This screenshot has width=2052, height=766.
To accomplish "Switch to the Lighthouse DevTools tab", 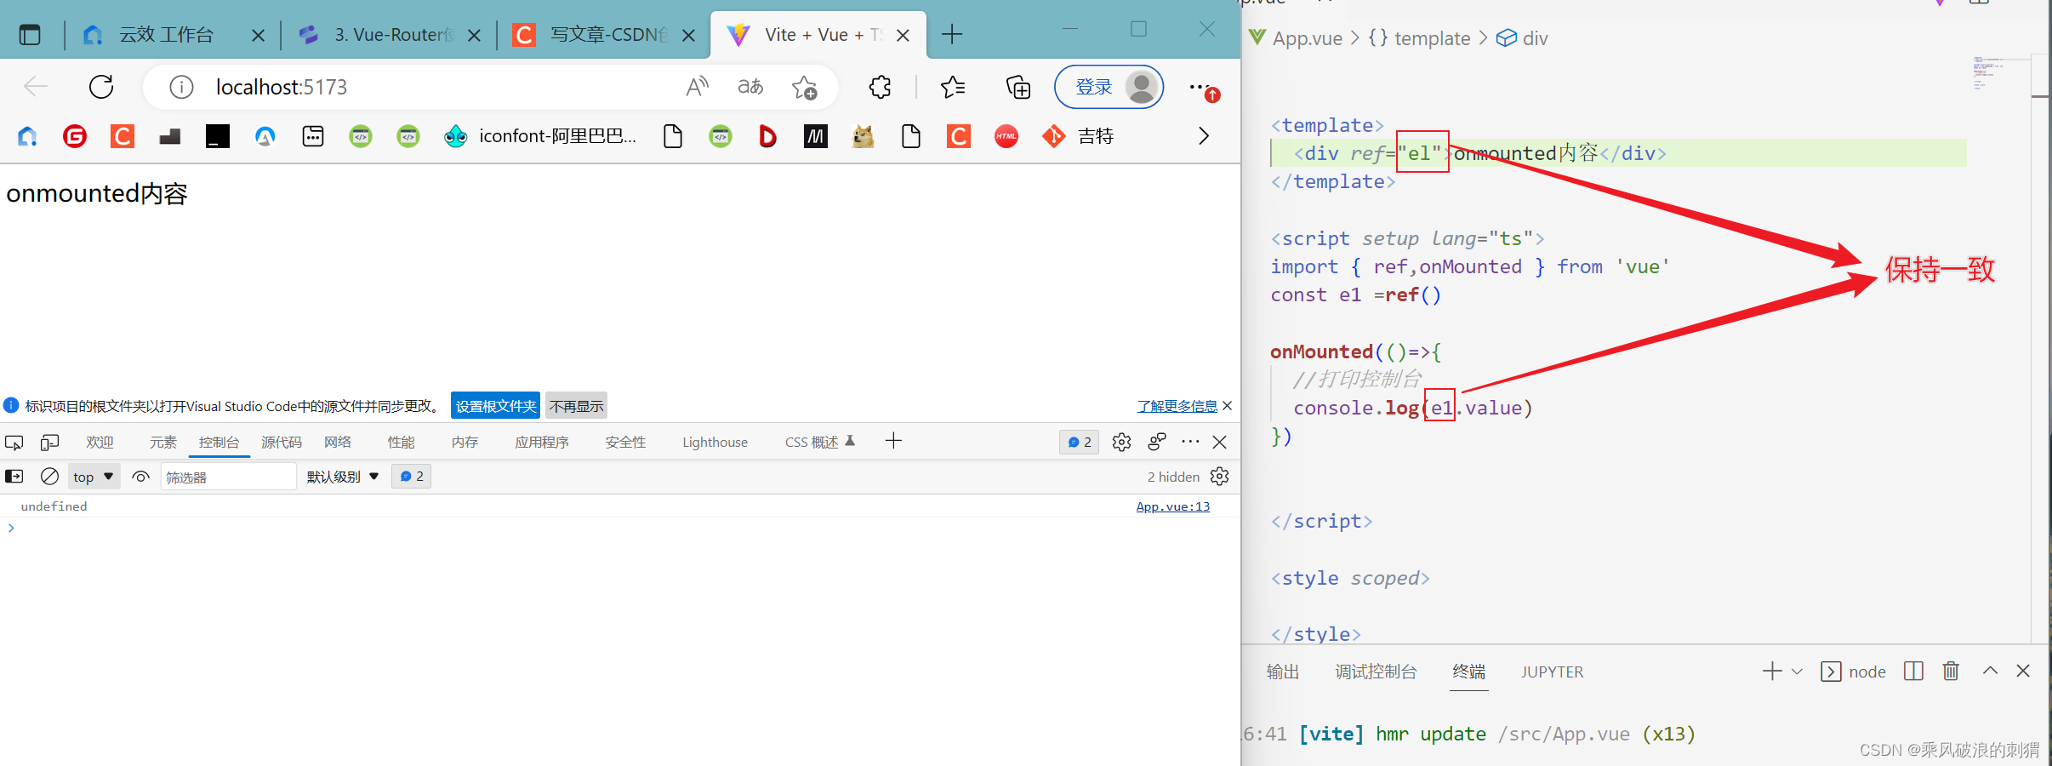I will coord(715,443).
